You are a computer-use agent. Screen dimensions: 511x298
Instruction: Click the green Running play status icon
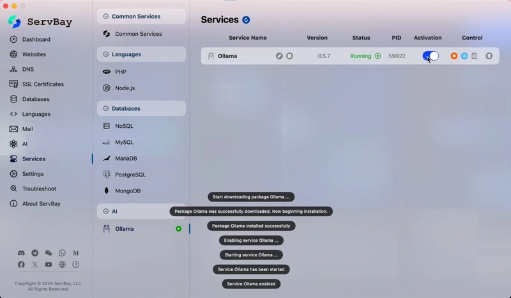click(378, 56)
